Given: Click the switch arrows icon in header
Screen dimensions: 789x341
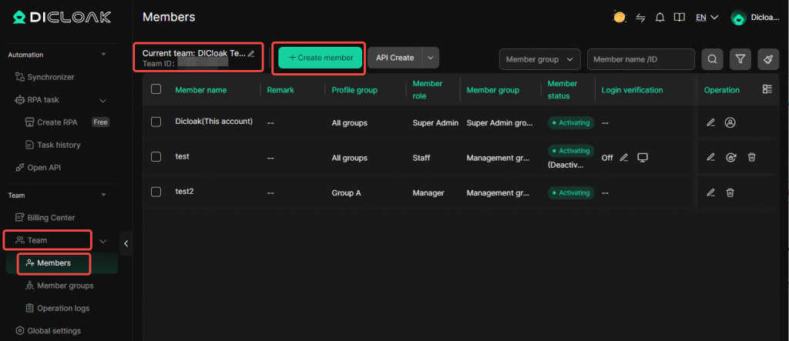Looking at the screenshot, I should (x=640, y=18).
